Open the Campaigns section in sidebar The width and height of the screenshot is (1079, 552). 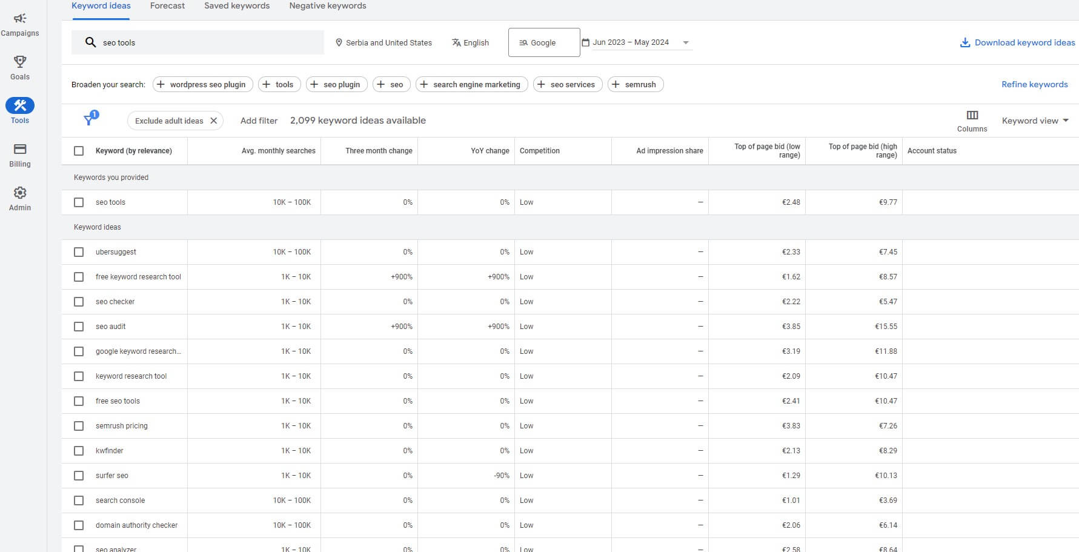tap(20, 24)
